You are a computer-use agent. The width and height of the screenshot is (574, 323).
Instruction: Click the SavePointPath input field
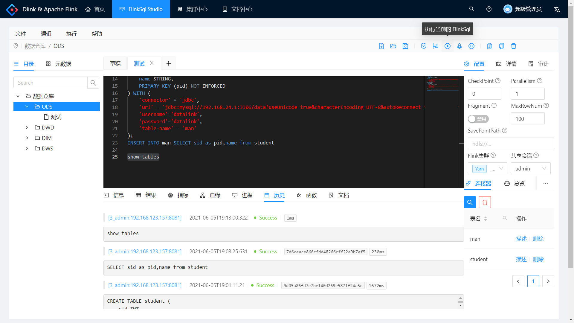pos(511,144)
